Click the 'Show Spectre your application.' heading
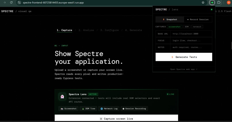Viewport: 232px width, 122px height. click(89, 57)
